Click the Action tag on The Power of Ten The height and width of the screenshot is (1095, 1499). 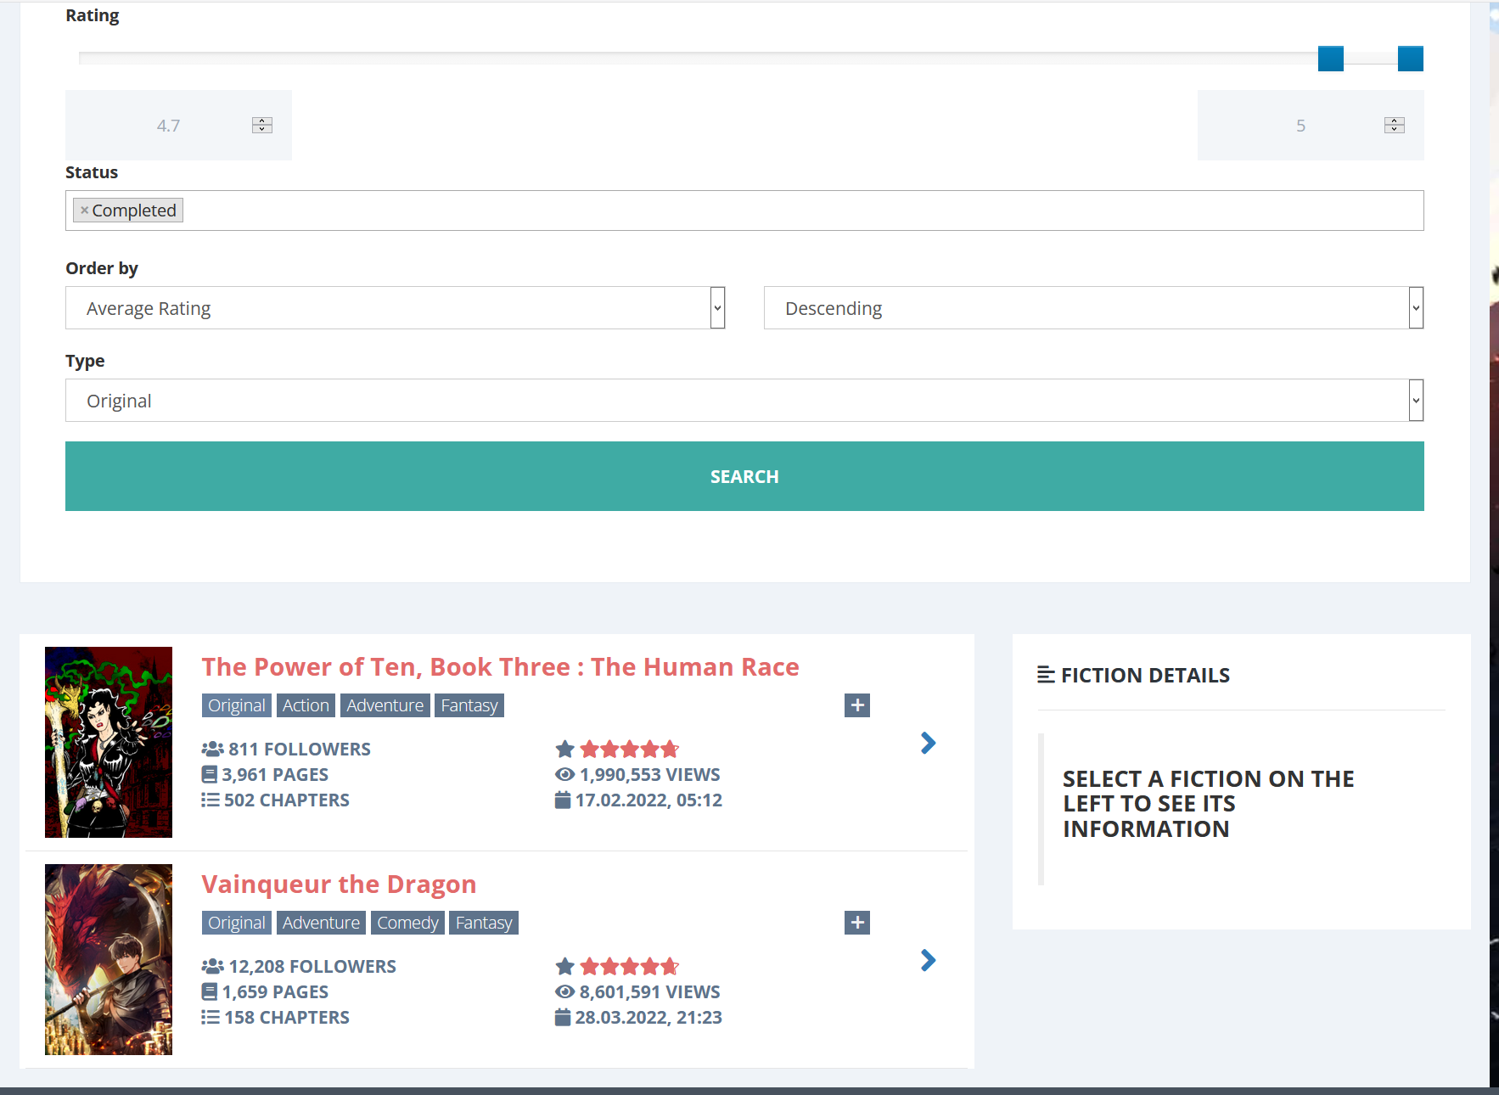click(306, 705)
